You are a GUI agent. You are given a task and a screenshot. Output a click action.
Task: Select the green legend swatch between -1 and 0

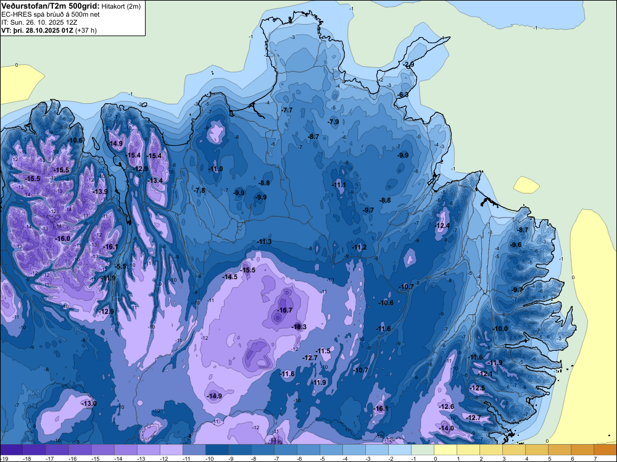pos(423,450)
